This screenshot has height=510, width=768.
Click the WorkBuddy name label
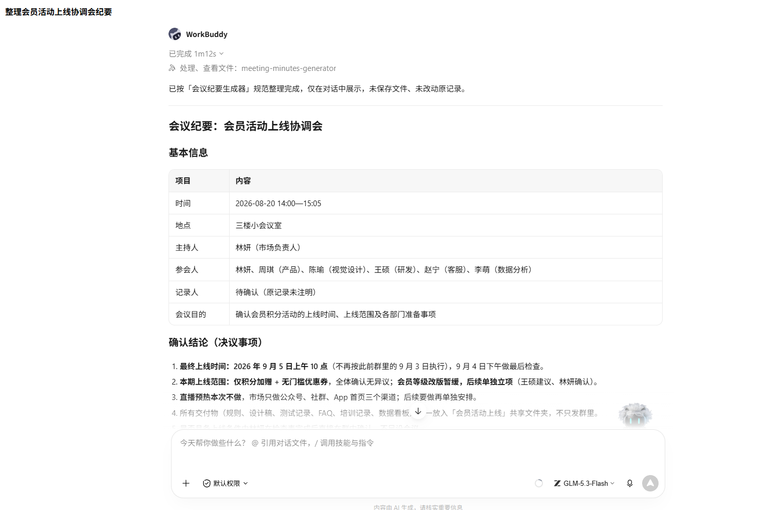[x=207, y=34]
